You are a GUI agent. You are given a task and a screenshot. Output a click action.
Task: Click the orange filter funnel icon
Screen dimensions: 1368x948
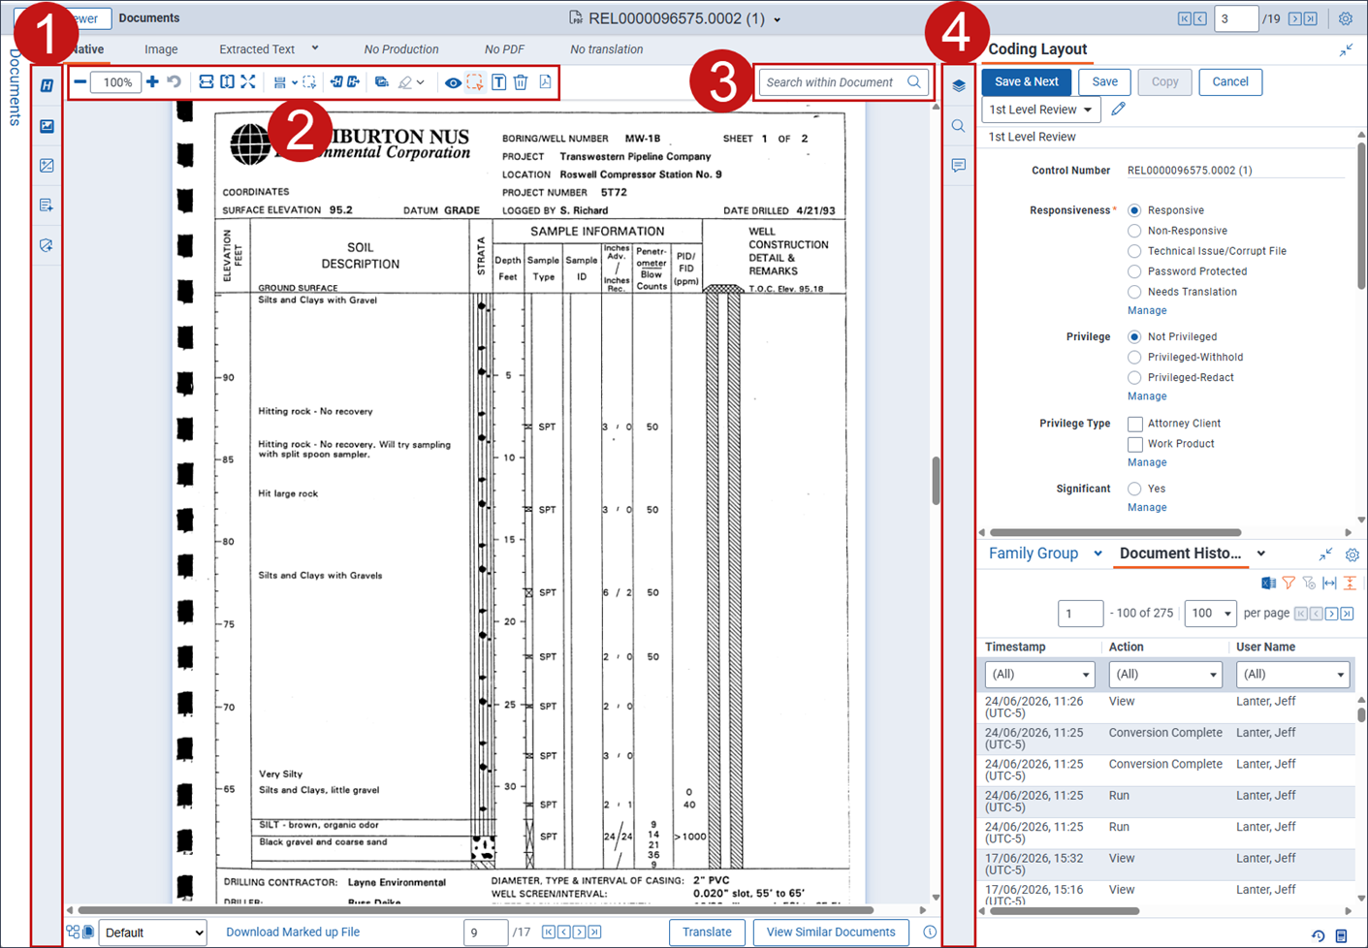point(1288,583)
